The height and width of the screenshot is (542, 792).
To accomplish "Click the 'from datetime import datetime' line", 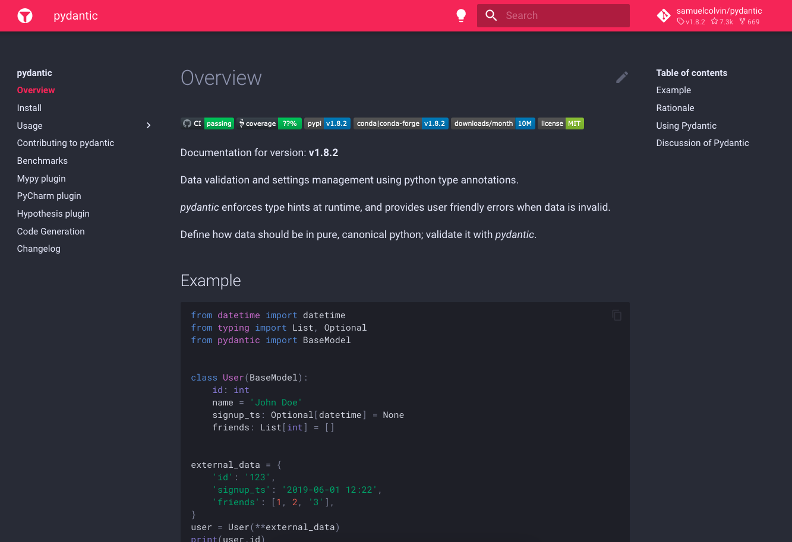I will 268,315.
